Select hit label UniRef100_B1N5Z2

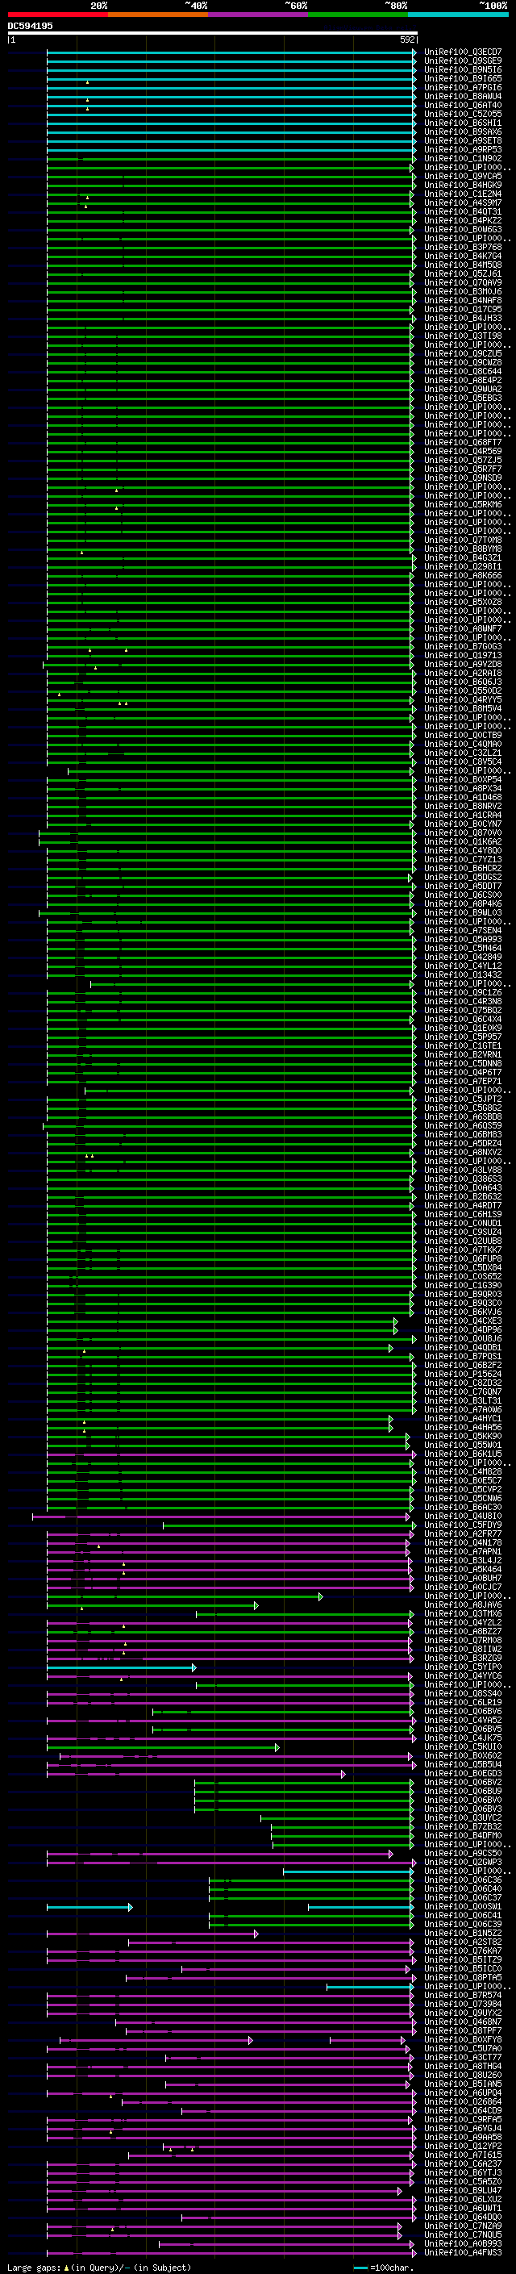pos(463,1932)
